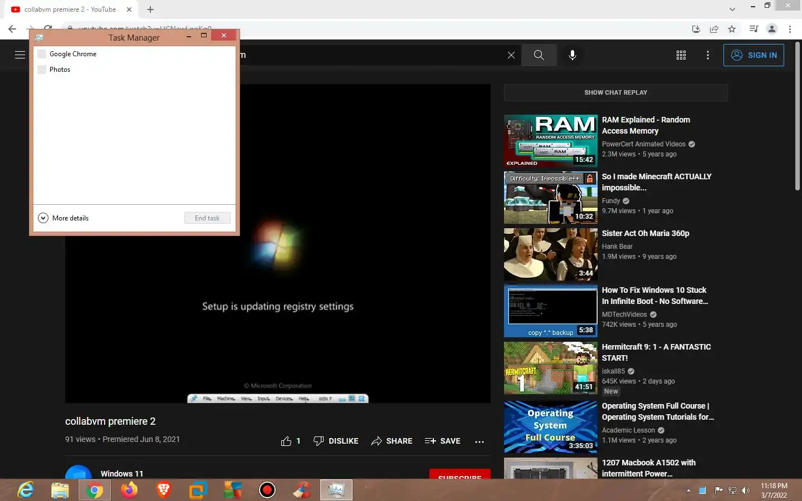Open the YouTube apps grid icon
Viewport: 802px width, 501px height.
pyautogui.click(x=681, y=55)
